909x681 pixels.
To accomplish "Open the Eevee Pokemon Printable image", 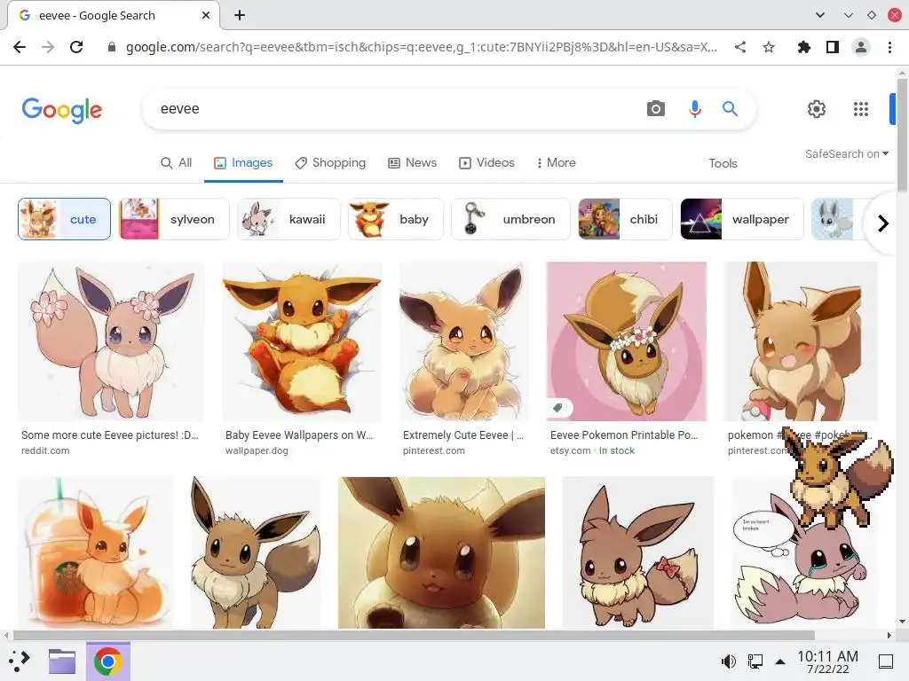I will (x=627, y=341).
